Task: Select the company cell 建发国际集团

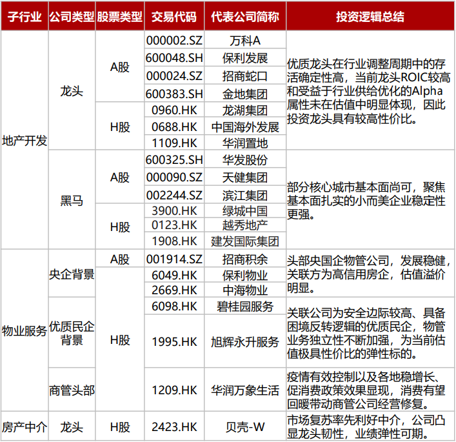Action: [x=245, y=241]
